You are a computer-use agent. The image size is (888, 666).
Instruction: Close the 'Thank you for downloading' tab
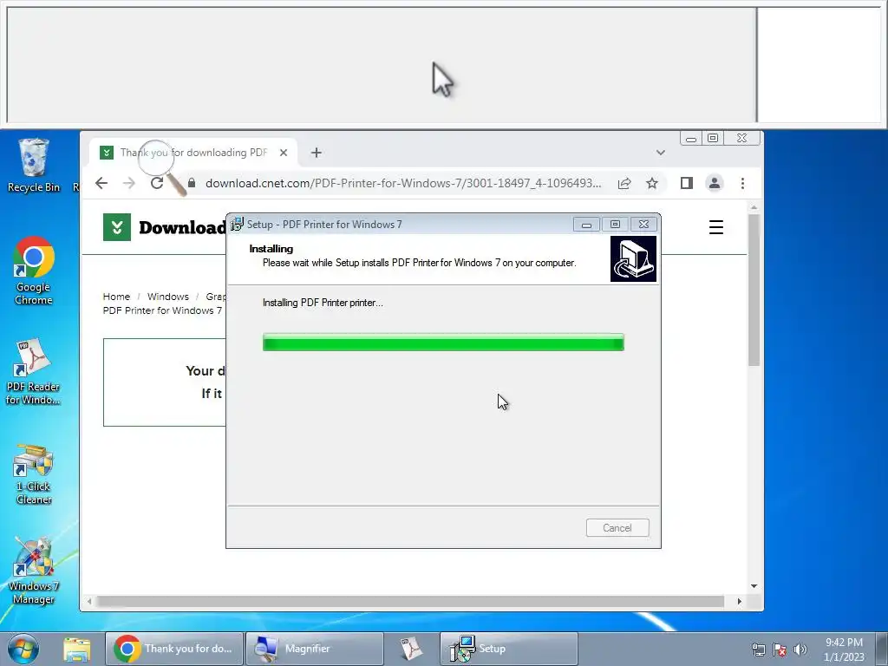(284, 153)
